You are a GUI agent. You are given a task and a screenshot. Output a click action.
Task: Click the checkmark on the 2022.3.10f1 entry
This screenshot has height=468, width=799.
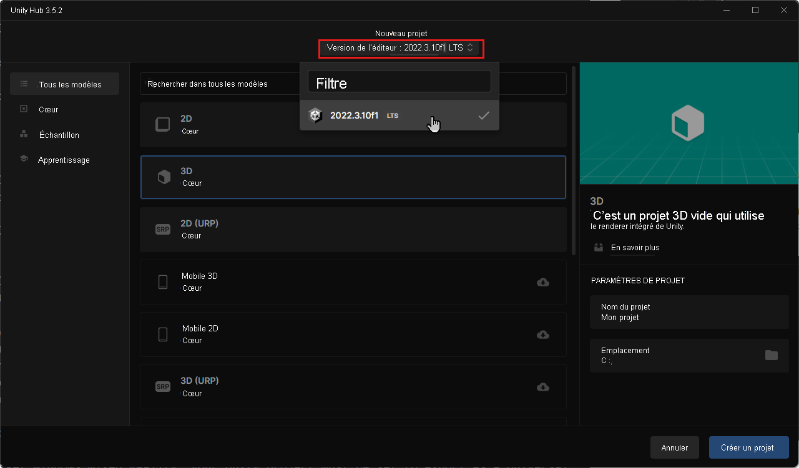pyautogui.click(x=484, y=115)
